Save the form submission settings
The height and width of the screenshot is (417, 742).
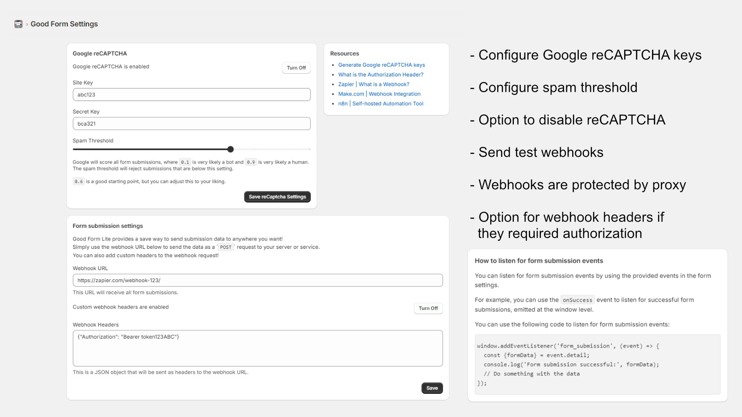(432, 388)
